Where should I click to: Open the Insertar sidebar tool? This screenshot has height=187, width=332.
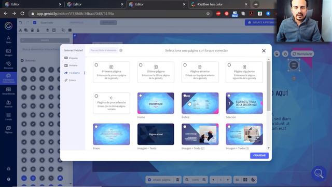point(8,104)
